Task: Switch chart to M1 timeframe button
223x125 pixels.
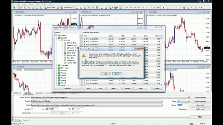Action: (127, 8)
